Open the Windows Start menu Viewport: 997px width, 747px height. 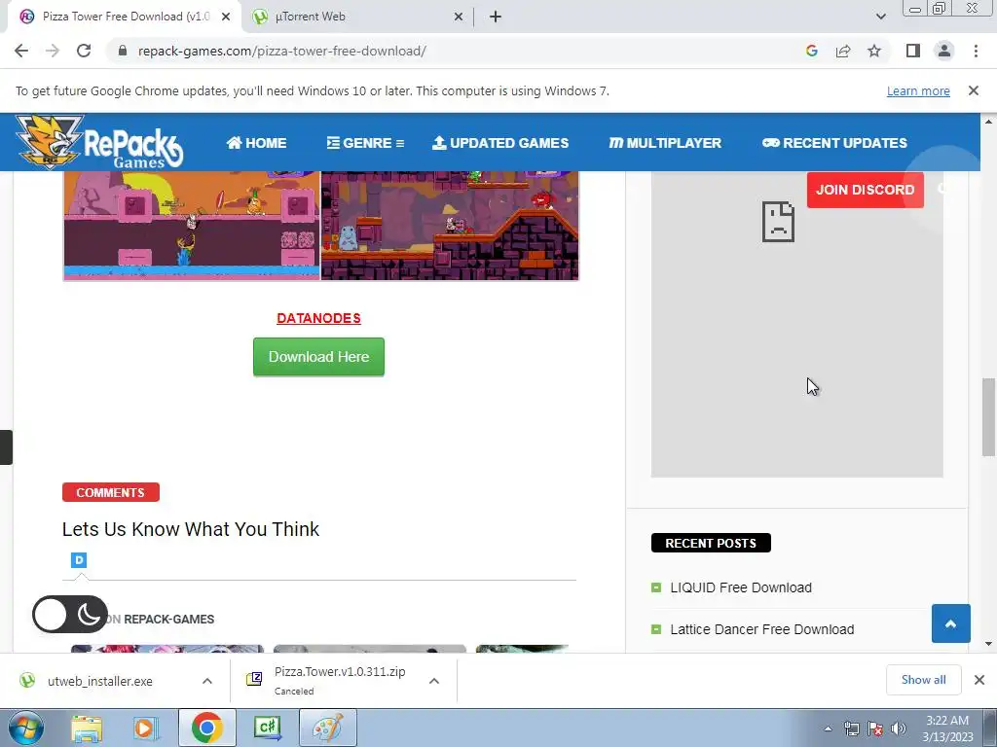25,728
